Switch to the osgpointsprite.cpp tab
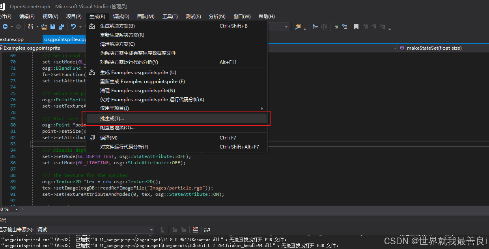The image size is (489, 249). pos(65,39)
